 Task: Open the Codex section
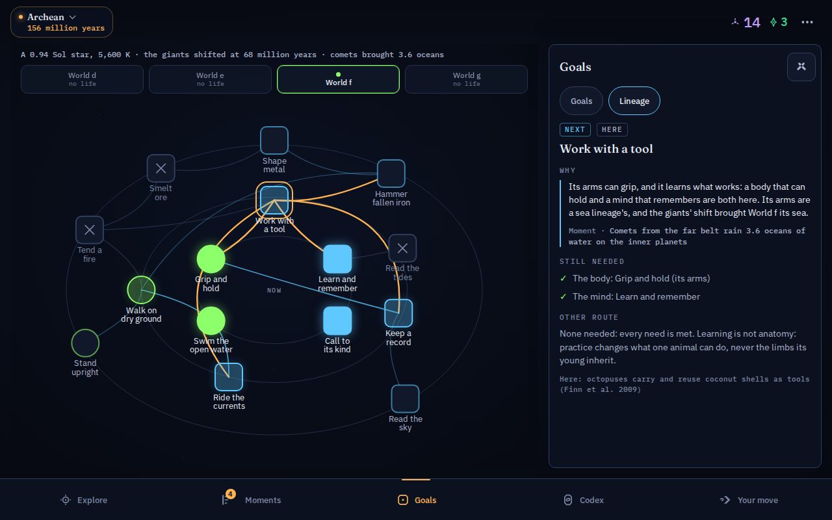coord(583,500)
